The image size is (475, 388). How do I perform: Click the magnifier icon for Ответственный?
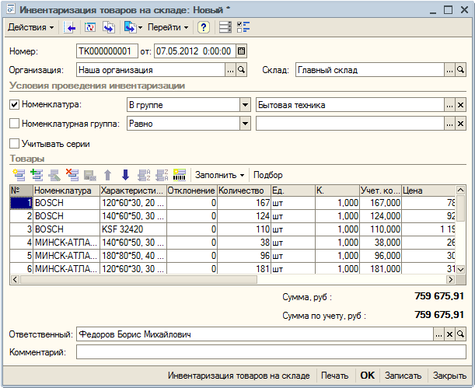tap(460, 334)
